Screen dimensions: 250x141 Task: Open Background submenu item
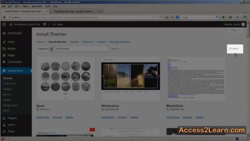click(x=10, y=105)
